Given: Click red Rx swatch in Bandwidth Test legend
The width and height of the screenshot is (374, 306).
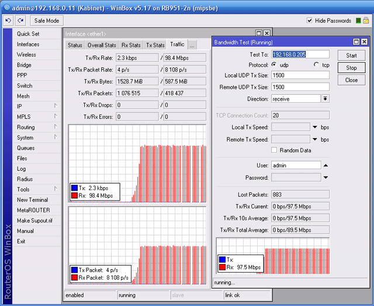Looking at the screenshot, I should pyautogui.click(x=222, y=267).
